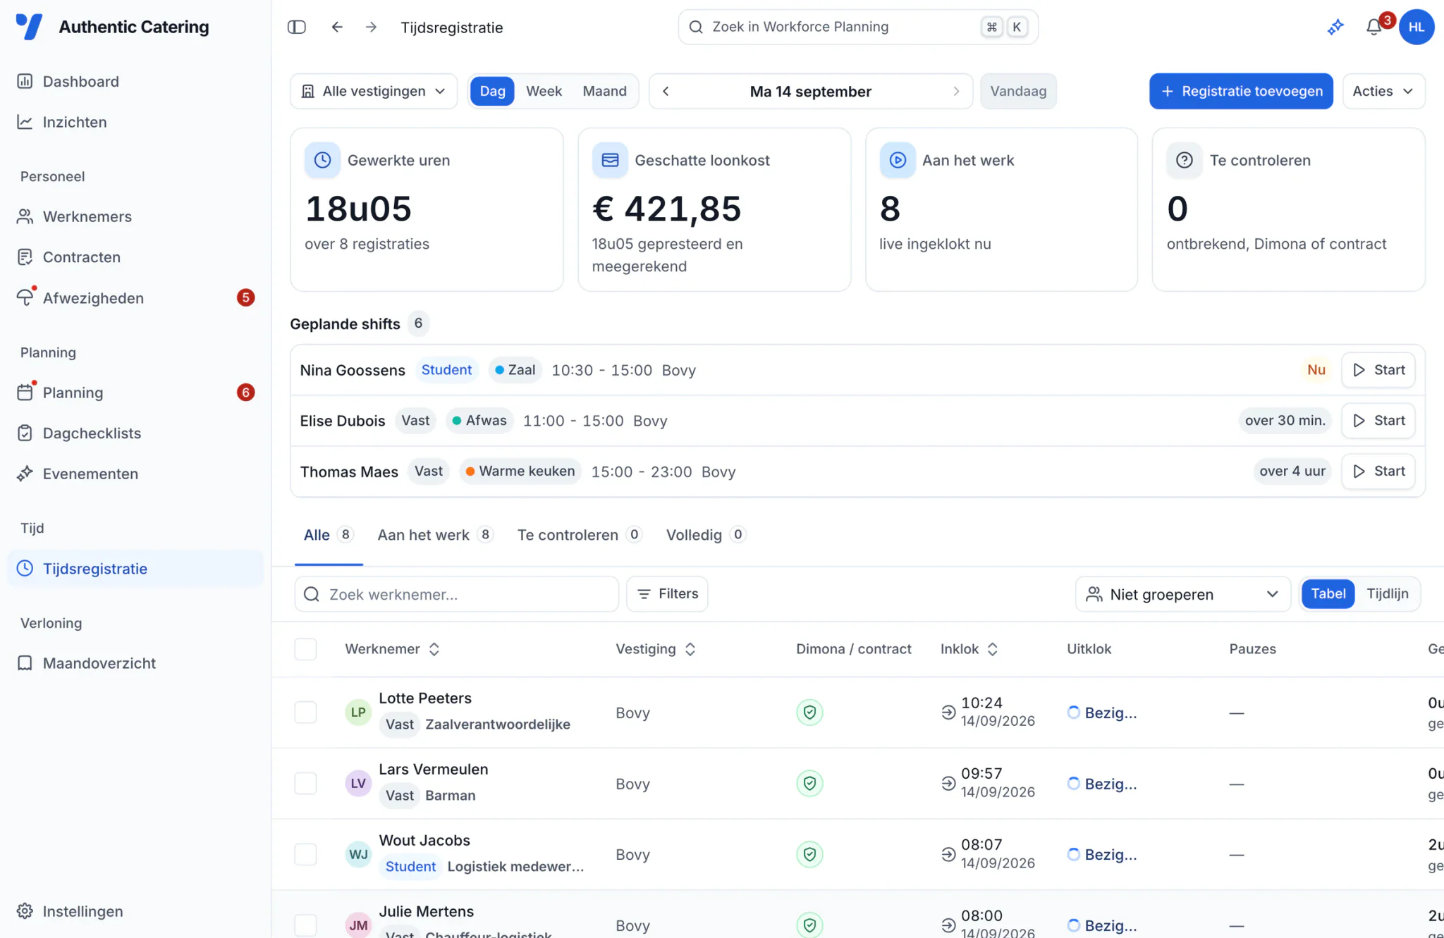Select Lotte Peeters row checkbox
Image resolution: width=1444 pixels, height=938 pixels.
click(x=305, y=712)
